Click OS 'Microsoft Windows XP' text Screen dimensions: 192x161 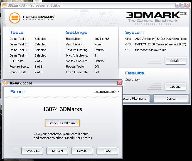pyautogui.click(x=150, y=50)
